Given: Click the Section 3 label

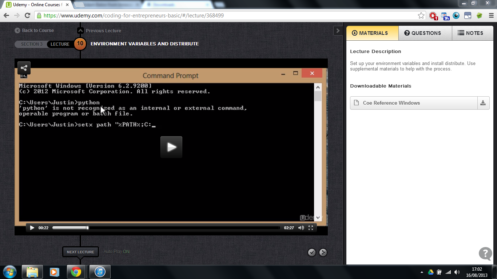Looking at the screenshot, I should point(31,44).
